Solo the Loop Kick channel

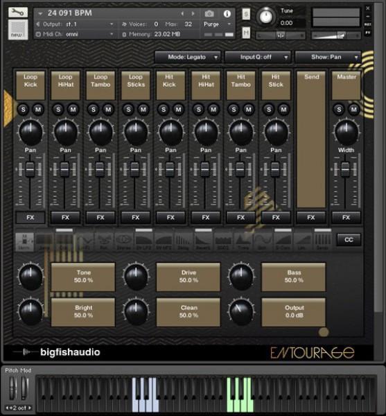click(24, 110)
